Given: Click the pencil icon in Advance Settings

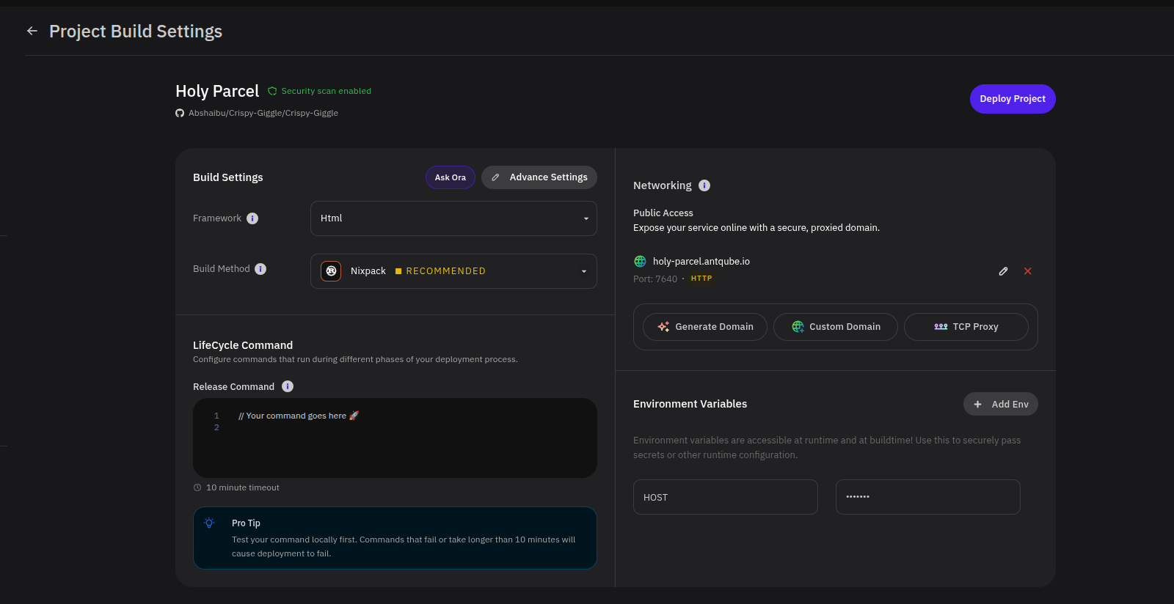Looking at the screenshot, I should pos(495,177).
